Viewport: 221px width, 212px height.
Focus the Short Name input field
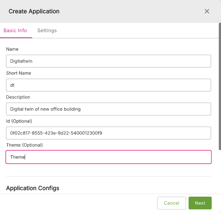point(108,85)
